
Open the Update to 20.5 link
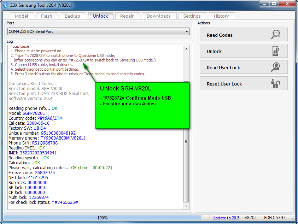(226, 218)
